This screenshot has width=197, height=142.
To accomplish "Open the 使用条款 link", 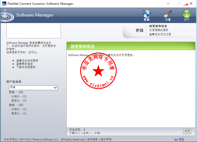I will pyautogui.click(x=92, y=139).
